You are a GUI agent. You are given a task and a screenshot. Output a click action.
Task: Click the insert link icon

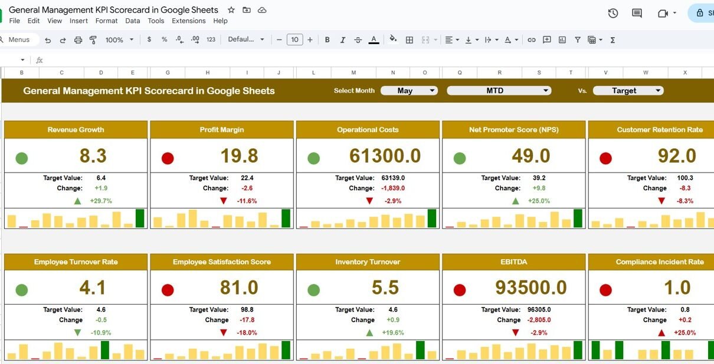pos(532,40)
